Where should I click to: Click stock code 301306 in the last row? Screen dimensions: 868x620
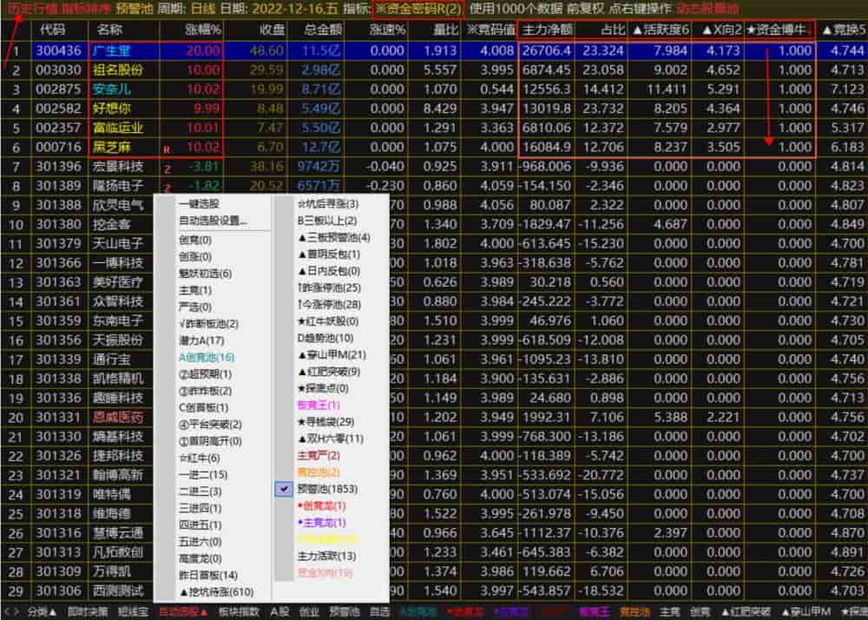58,591
